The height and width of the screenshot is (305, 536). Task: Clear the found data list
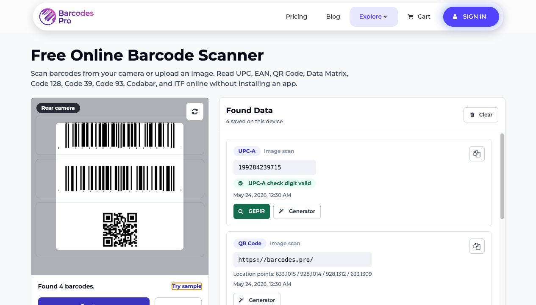click(x=481, y=115)
